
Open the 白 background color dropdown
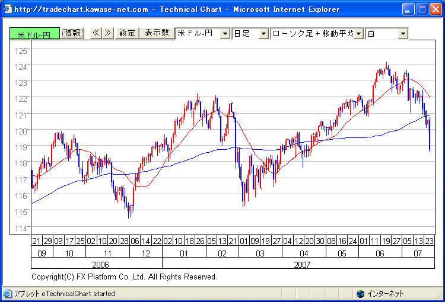pyautogui.click(x=403, y=34)
